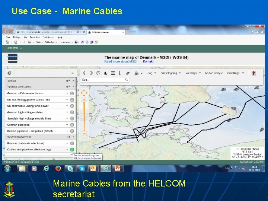This screenshot has height=201, width=268.
Task: Toggle UK renewable Energy and power layer
Action: (x=72, y=106)
